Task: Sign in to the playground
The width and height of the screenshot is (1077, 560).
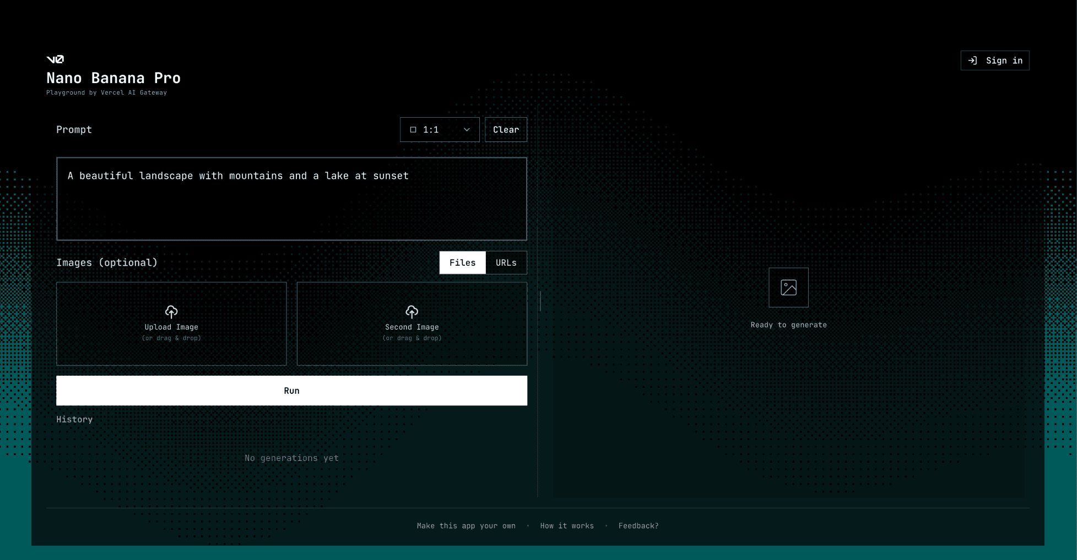Action: 994,61
